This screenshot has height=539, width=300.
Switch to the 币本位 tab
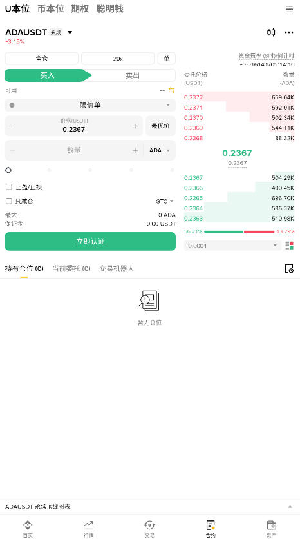(x=51, y=8)
